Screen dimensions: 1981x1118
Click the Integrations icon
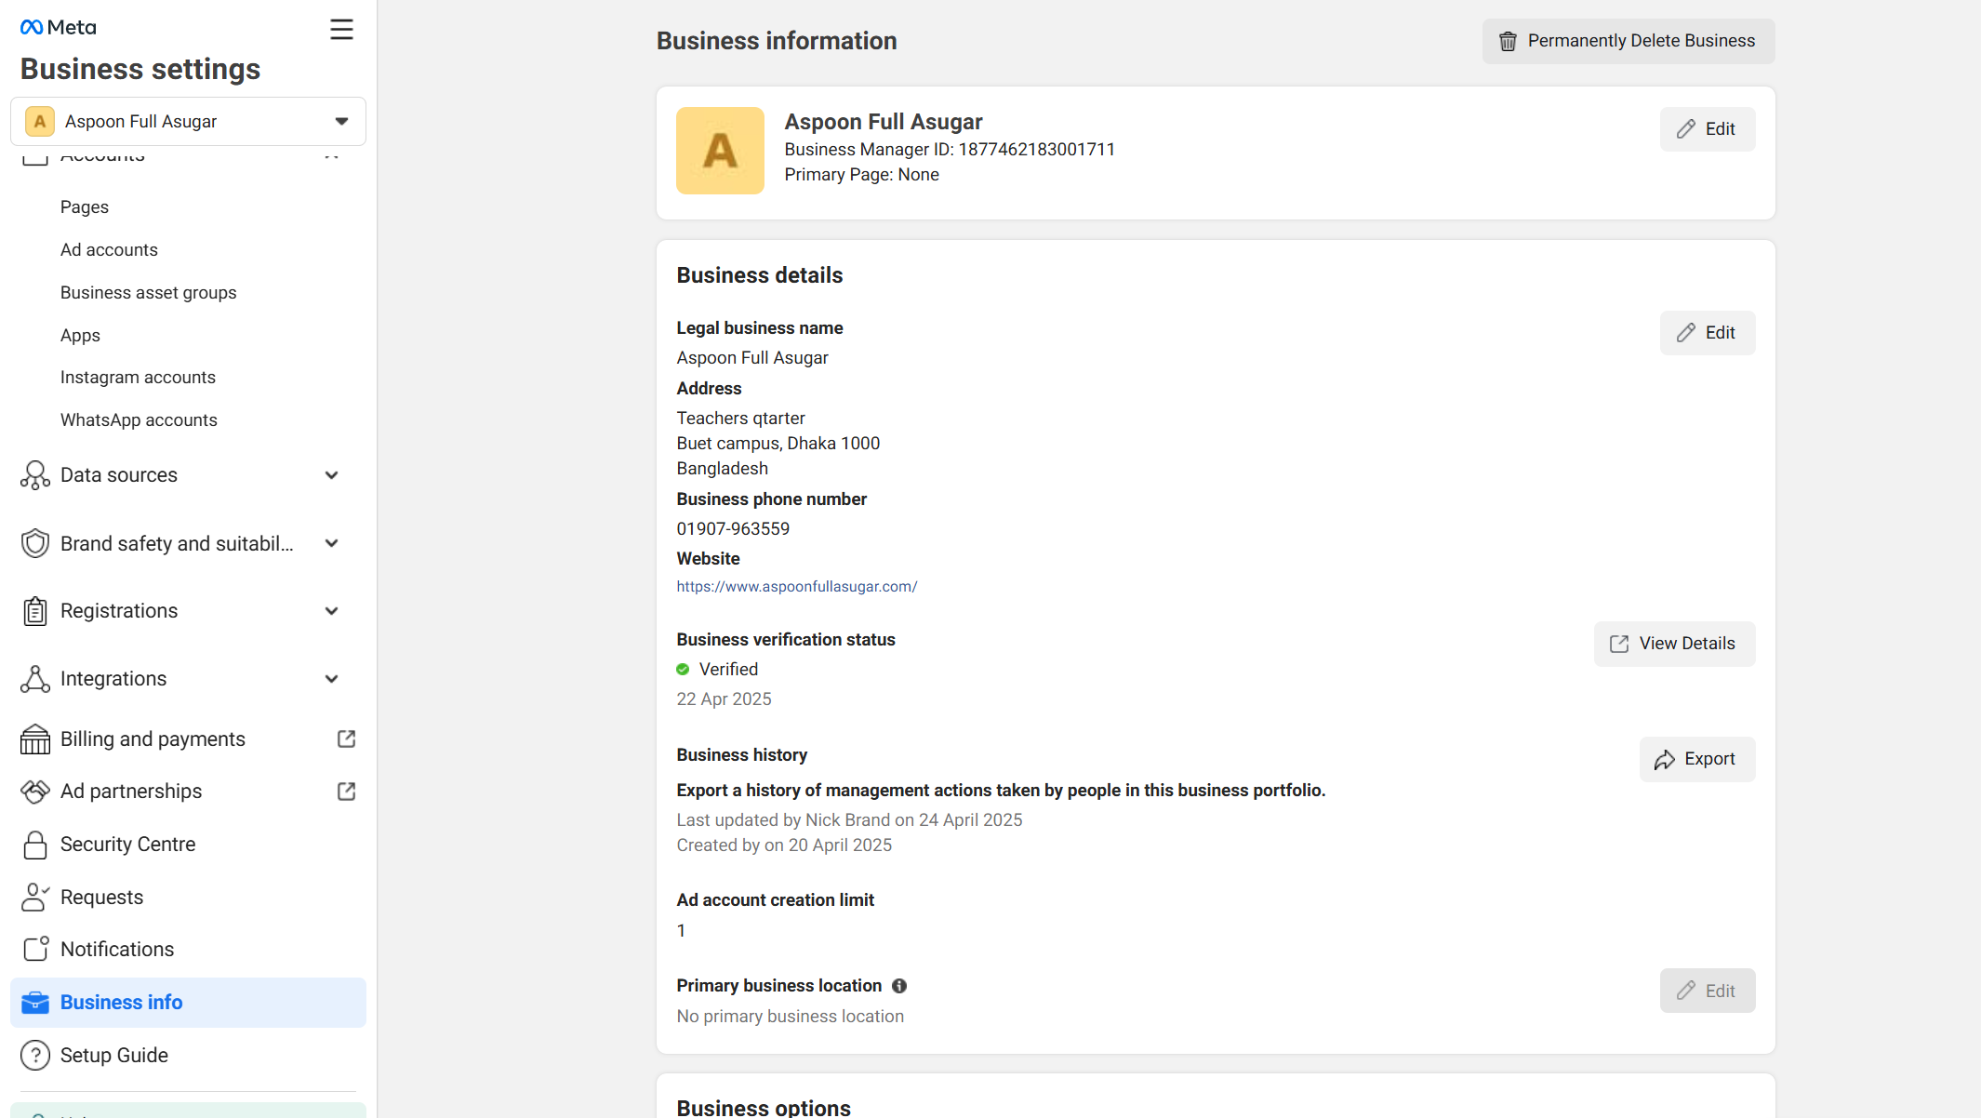35,679
